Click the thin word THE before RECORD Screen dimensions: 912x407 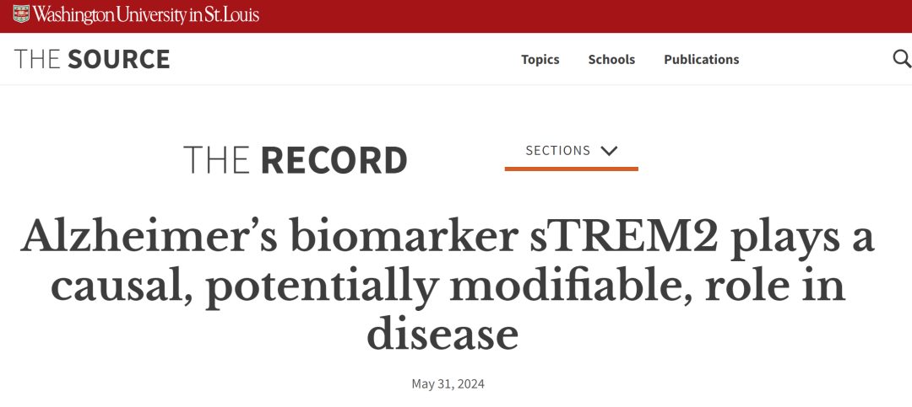pos(216,160)
